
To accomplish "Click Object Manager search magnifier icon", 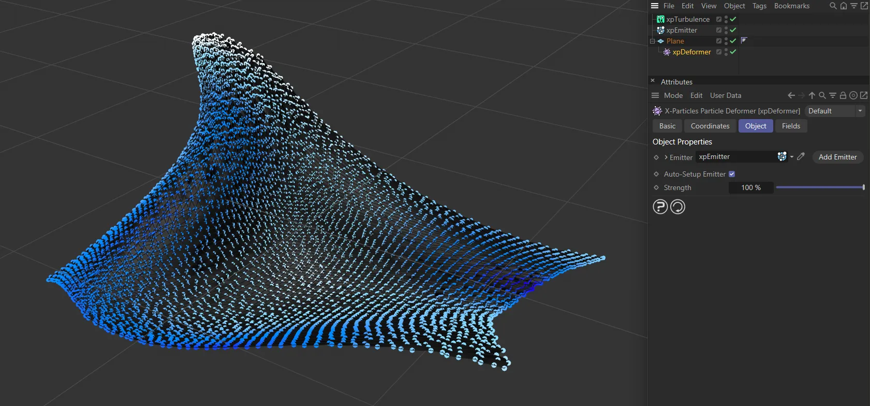I will [x=833, y=6].
